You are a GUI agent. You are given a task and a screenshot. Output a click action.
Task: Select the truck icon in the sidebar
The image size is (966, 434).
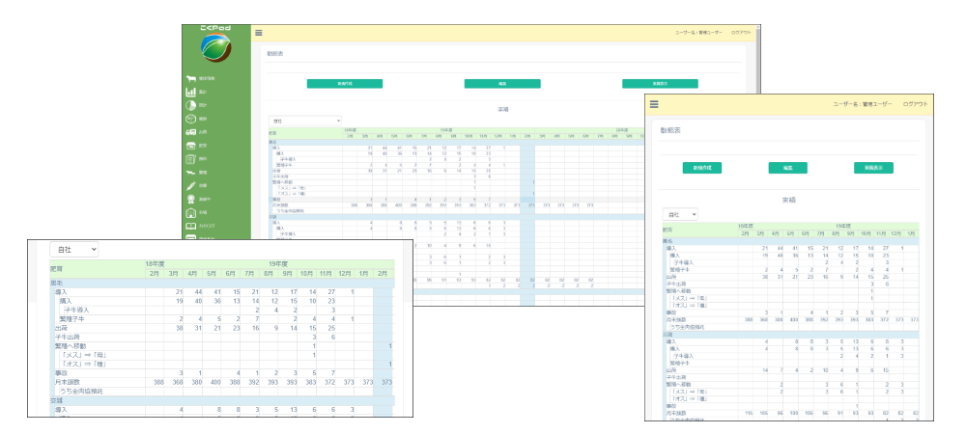pyautogui.click(x=190, y=132)
